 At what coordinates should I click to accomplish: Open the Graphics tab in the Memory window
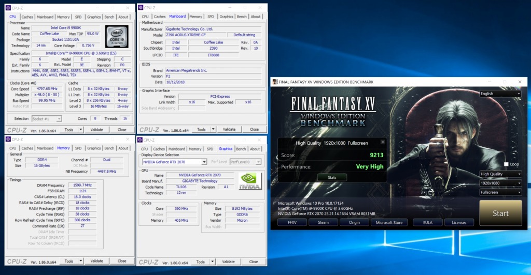(x=94, y=148)
